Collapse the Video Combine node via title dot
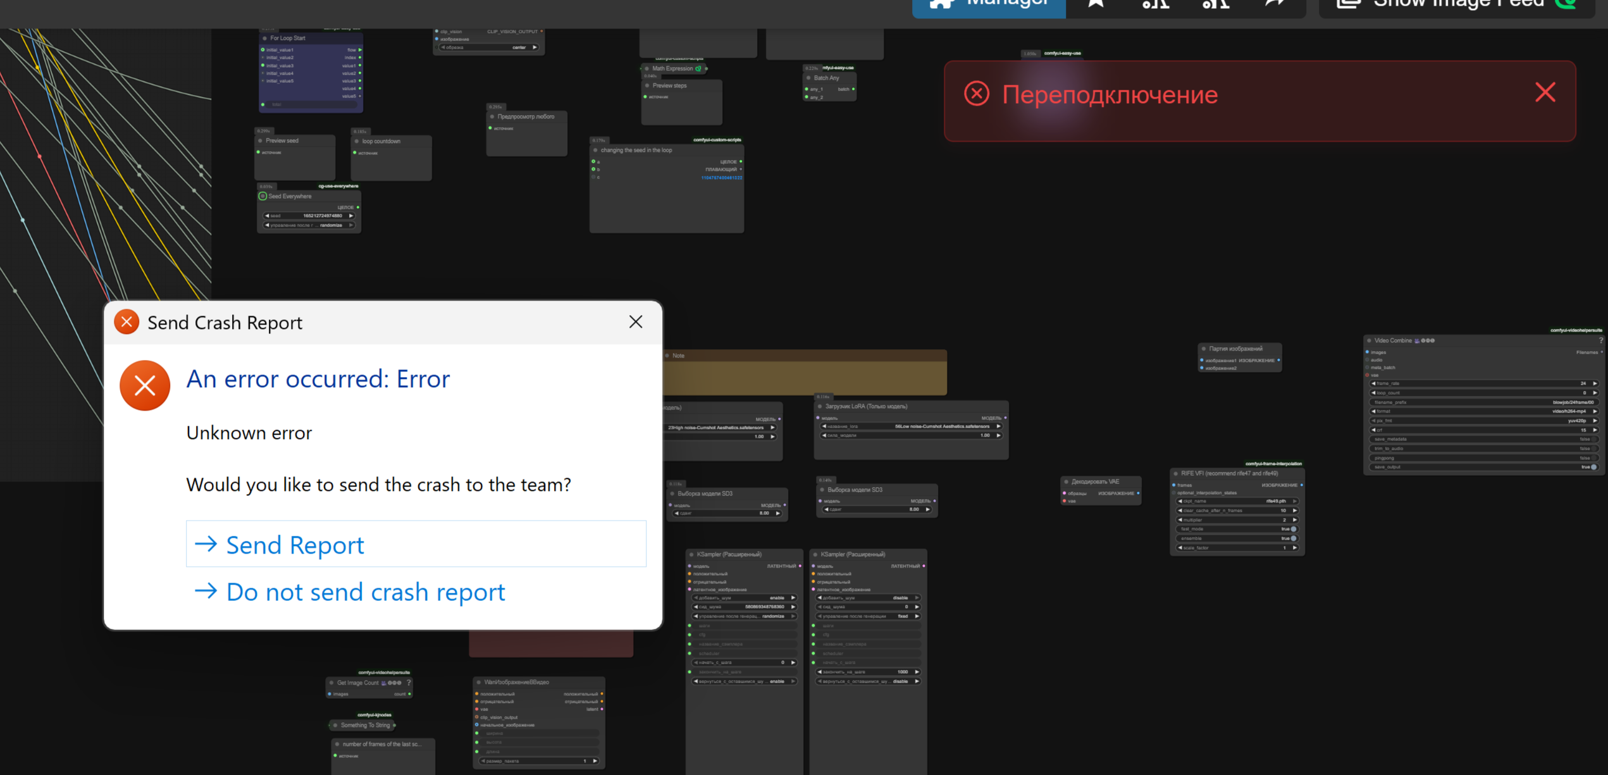Image resolution: width=1608 pixels, height=775 pixels. [x=1369, y=340]
